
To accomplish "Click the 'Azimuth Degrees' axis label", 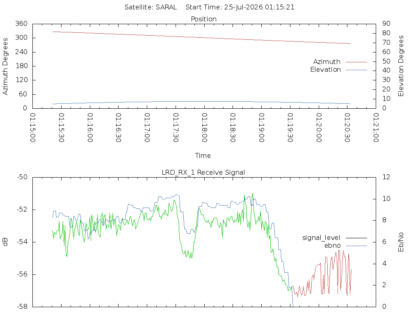I will tap(5, 66).
